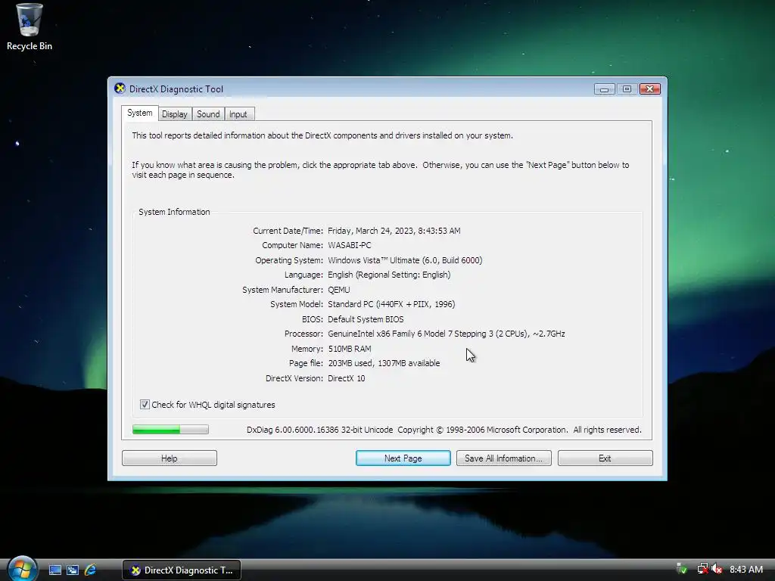Click the 'System Information' group label
This screenshot has height=581, width=775.
pyautogui.click(x=174, y=212)
